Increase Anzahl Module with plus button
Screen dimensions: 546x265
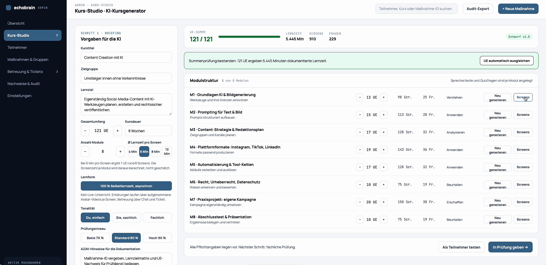(x=120, y=152)
